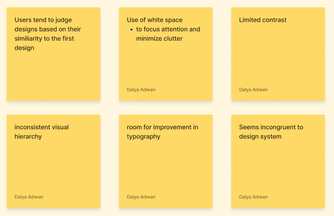Click the 'Seems incongruent to design system' text
334x216 pixels.
(x=271, y=132)
